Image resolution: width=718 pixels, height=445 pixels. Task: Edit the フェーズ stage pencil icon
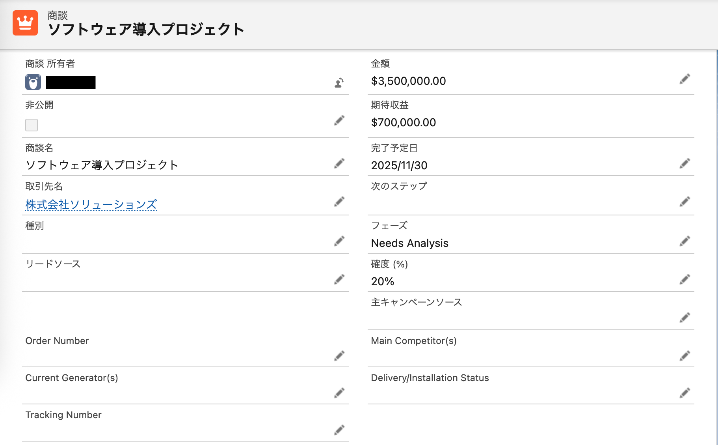(685, 241)
